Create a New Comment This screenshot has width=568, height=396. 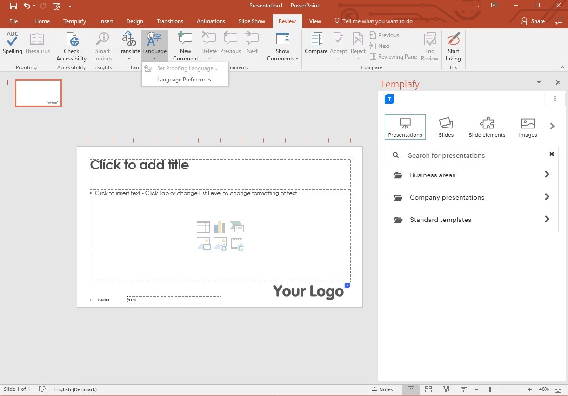click(185, 44)
